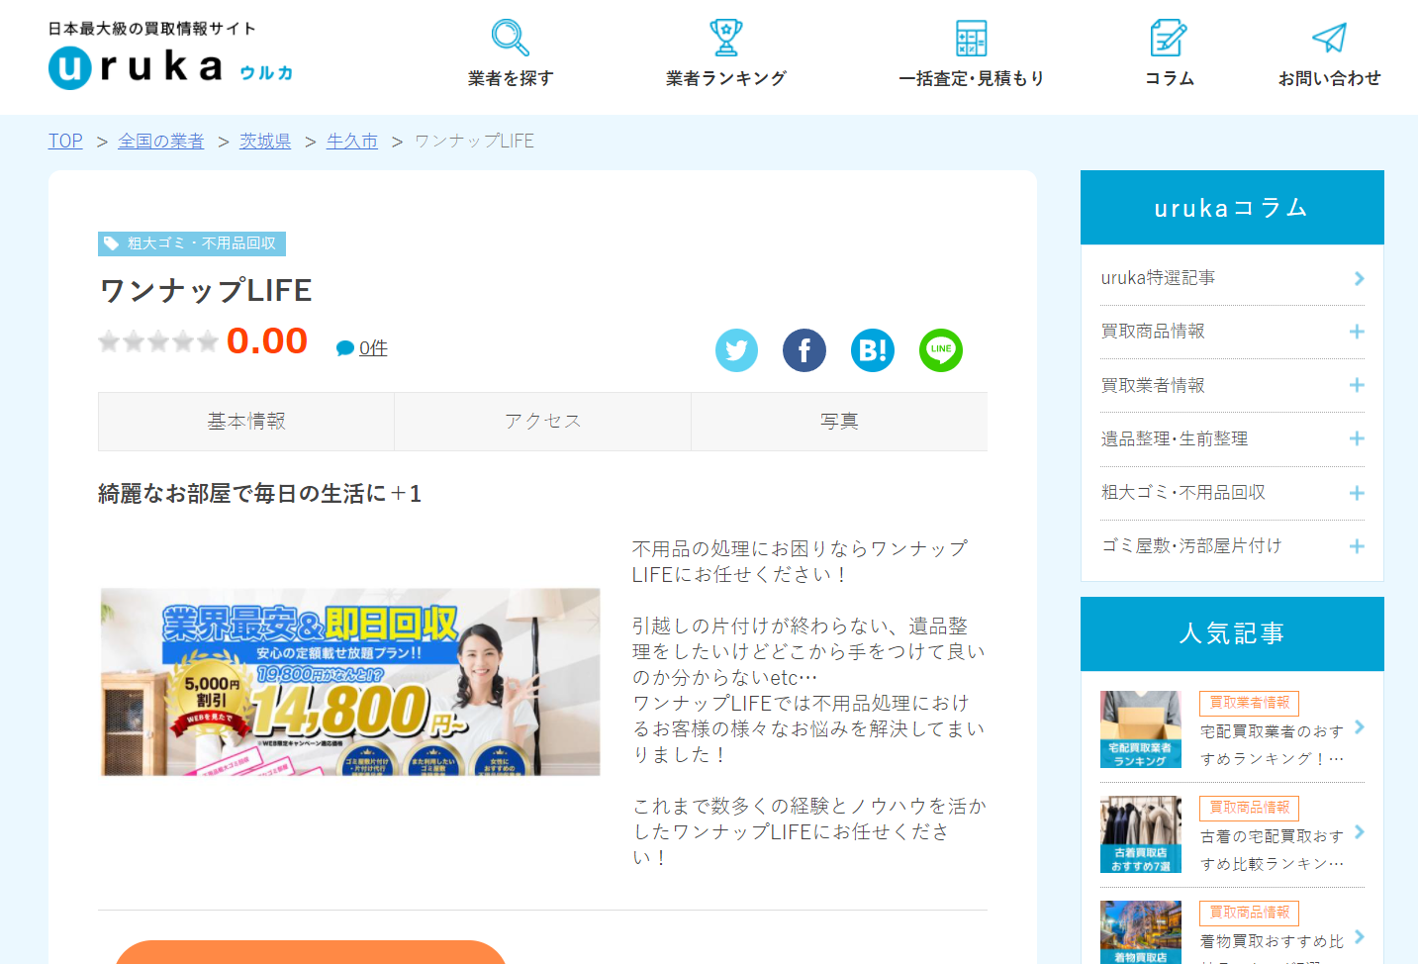Open the 牛久市 breadcrumb link
The image size is (1418, 964).
tap(352, 142)
